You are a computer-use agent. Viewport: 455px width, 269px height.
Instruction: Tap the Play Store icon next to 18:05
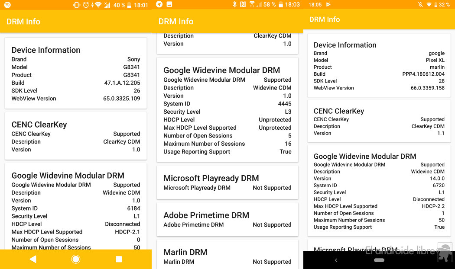[328, 4]
